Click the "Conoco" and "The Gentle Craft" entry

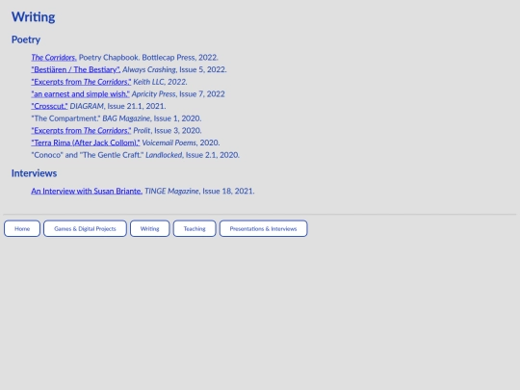click(136, 155)
